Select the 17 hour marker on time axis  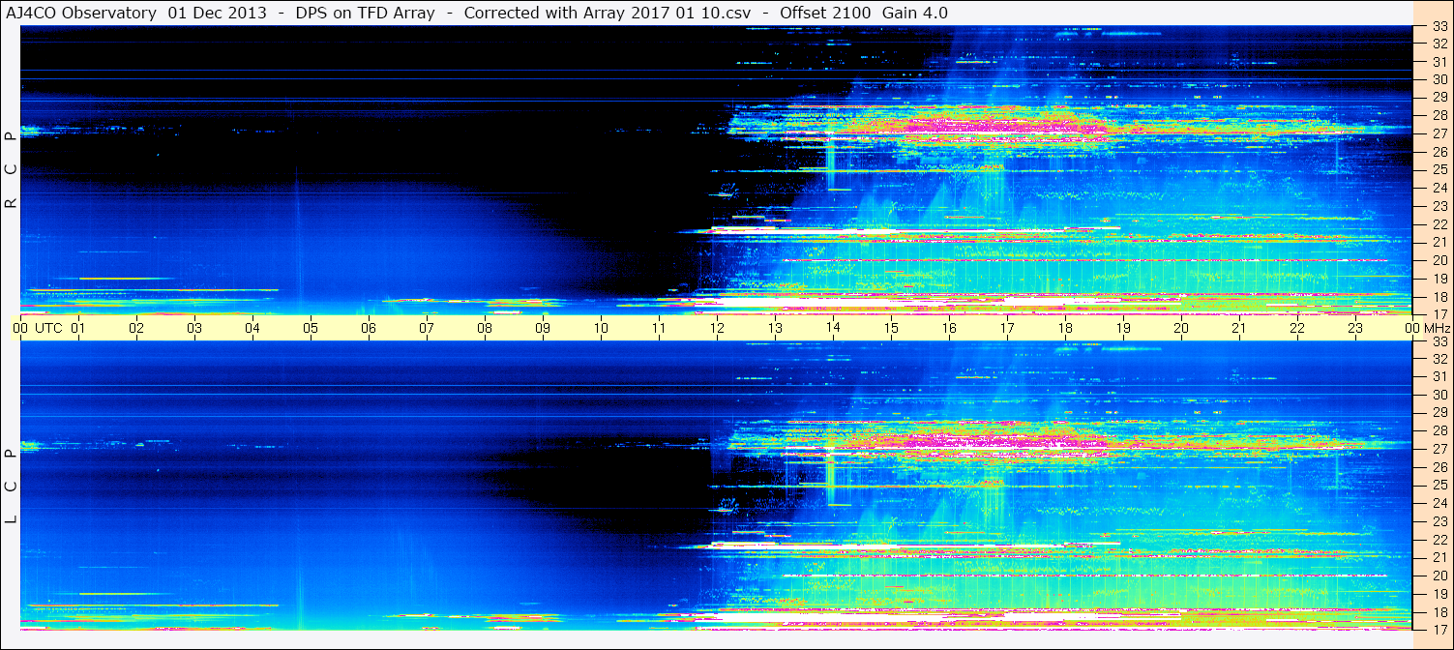(1007, 328)
